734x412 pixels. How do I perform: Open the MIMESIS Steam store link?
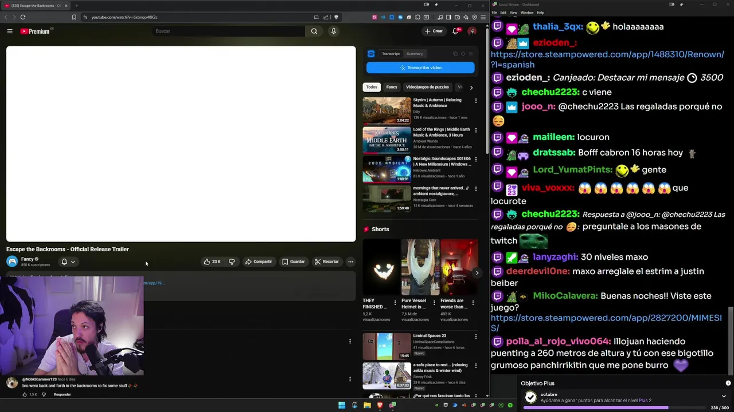coord(606,323)
